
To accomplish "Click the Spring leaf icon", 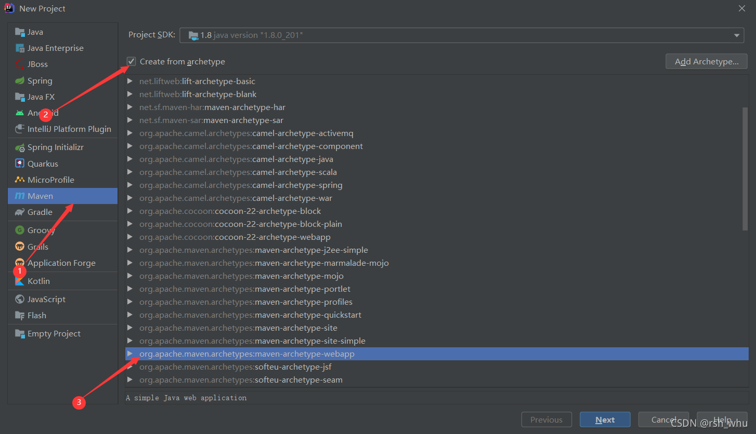I will (x=20, y=80).
